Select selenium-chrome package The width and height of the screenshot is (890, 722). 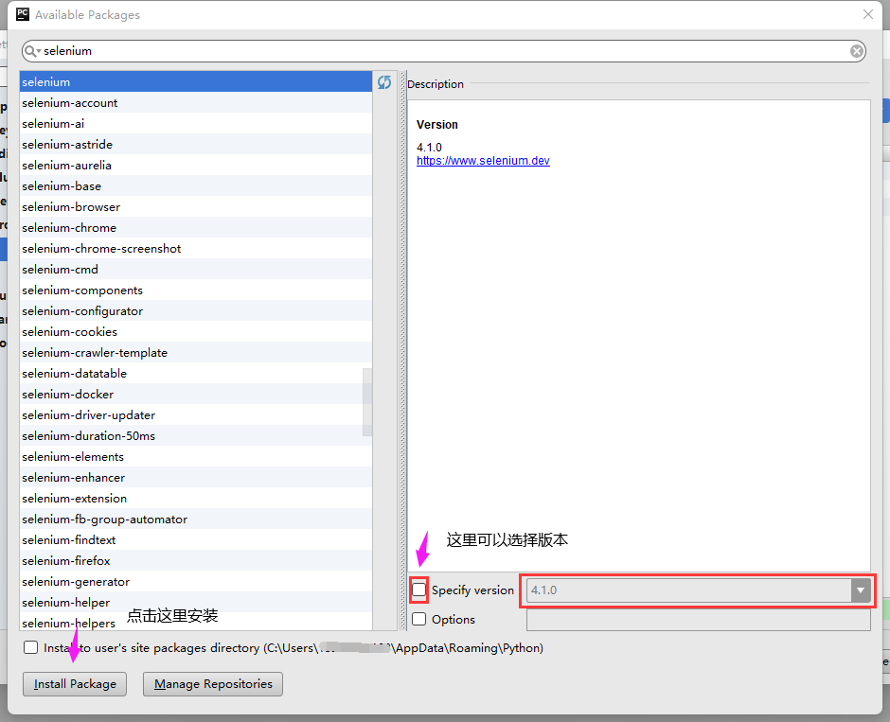coord(196,227)
